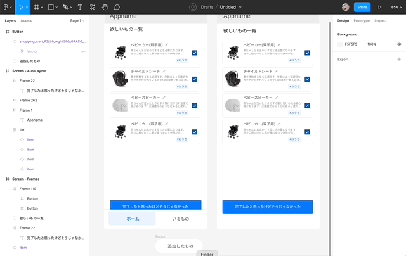This screenshot has height=256, width=406.
Task: Select the Pen tool
Action: pyautogui.click(x=66, y=7)
